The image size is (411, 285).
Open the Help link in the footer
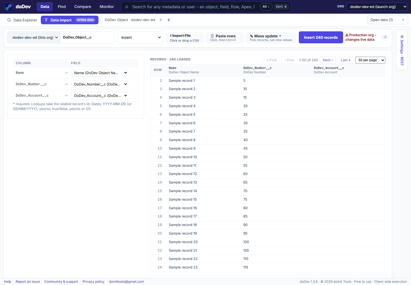pyautogui.click(x=8, y=282)
